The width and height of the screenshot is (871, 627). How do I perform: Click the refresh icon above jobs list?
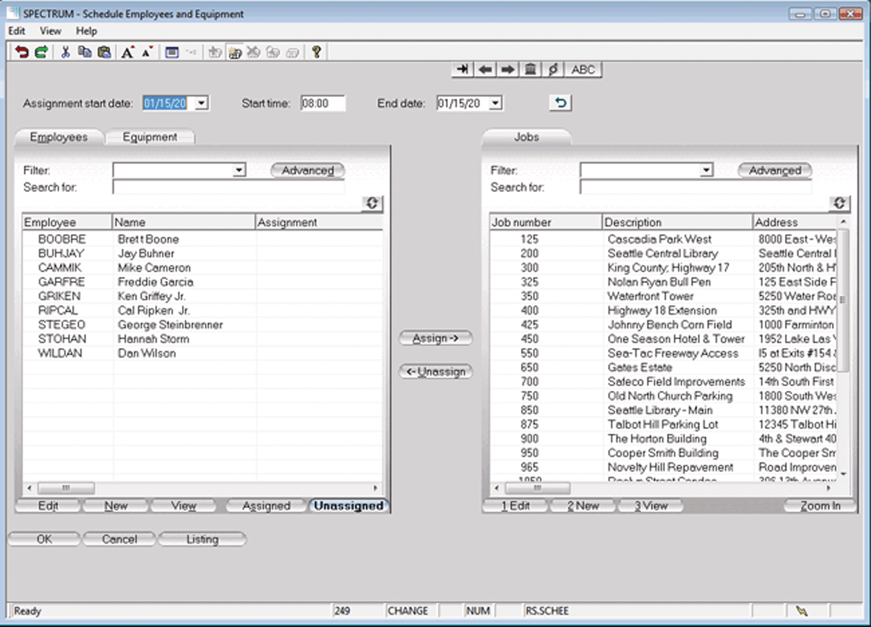(x=839, y=203)
